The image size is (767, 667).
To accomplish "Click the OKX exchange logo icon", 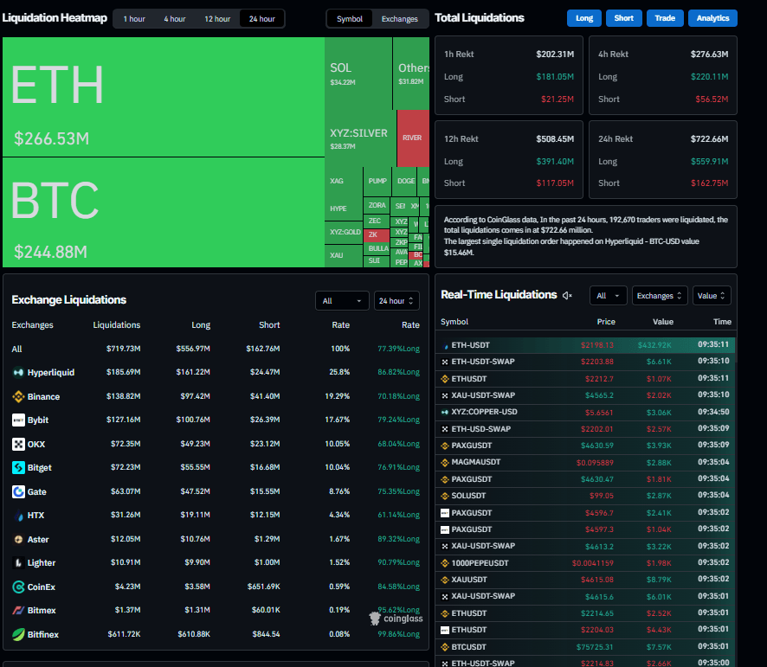I will [x=18, y=444].
